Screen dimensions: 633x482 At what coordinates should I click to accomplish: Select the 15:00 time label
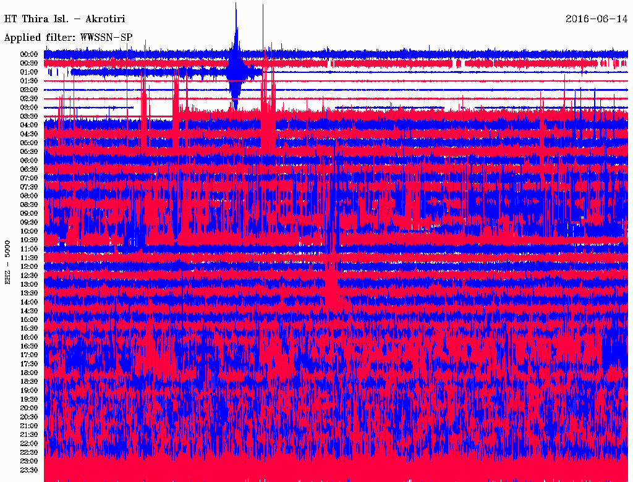pos(29,319)
